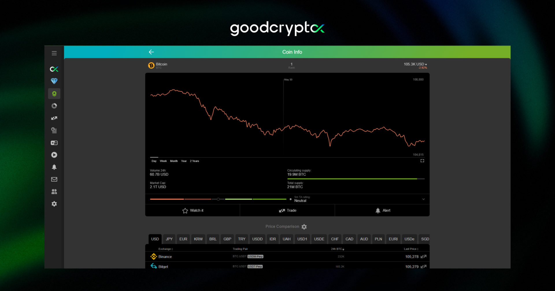The image size is (555, 291).
Task: Click the play circle icon in sidebar
Action: pos(54,155)
